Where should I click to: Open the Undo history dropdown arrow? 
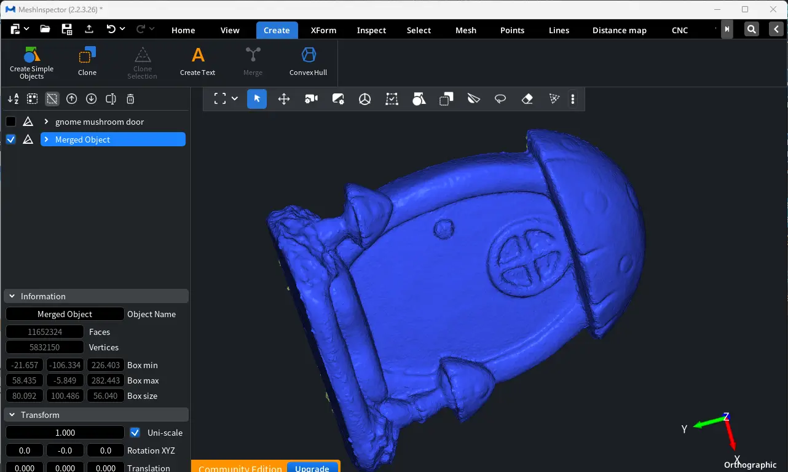[x=122, y=29]
